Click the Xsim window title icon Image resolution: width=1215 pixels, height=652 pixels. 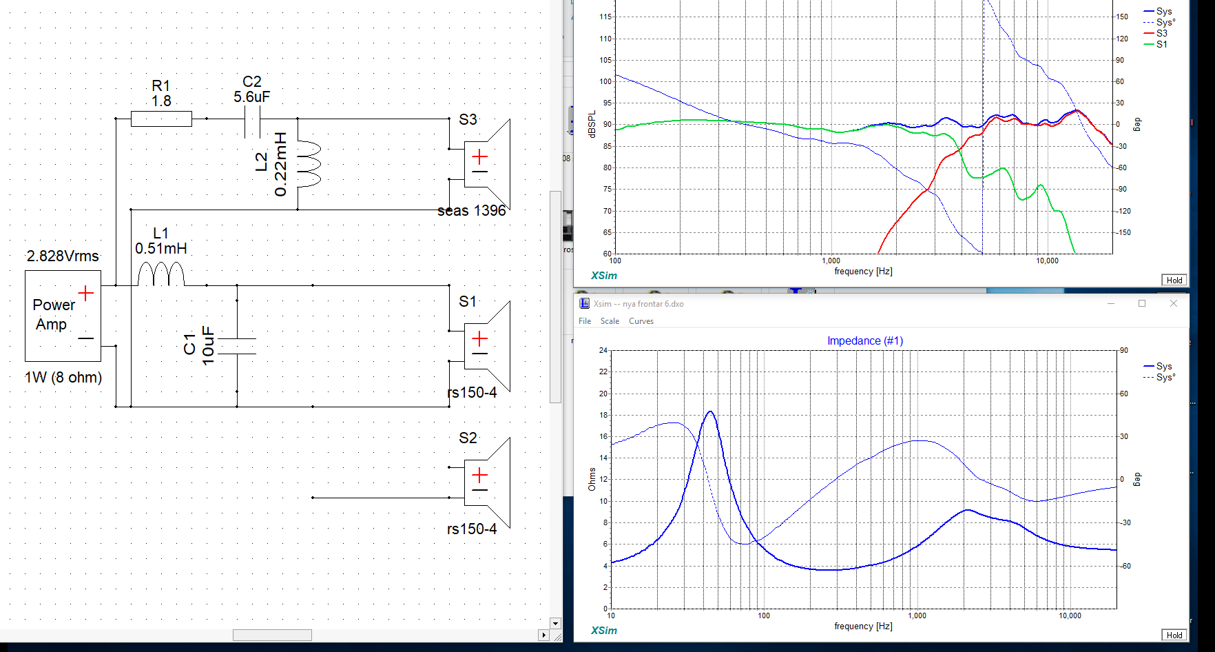584,303
